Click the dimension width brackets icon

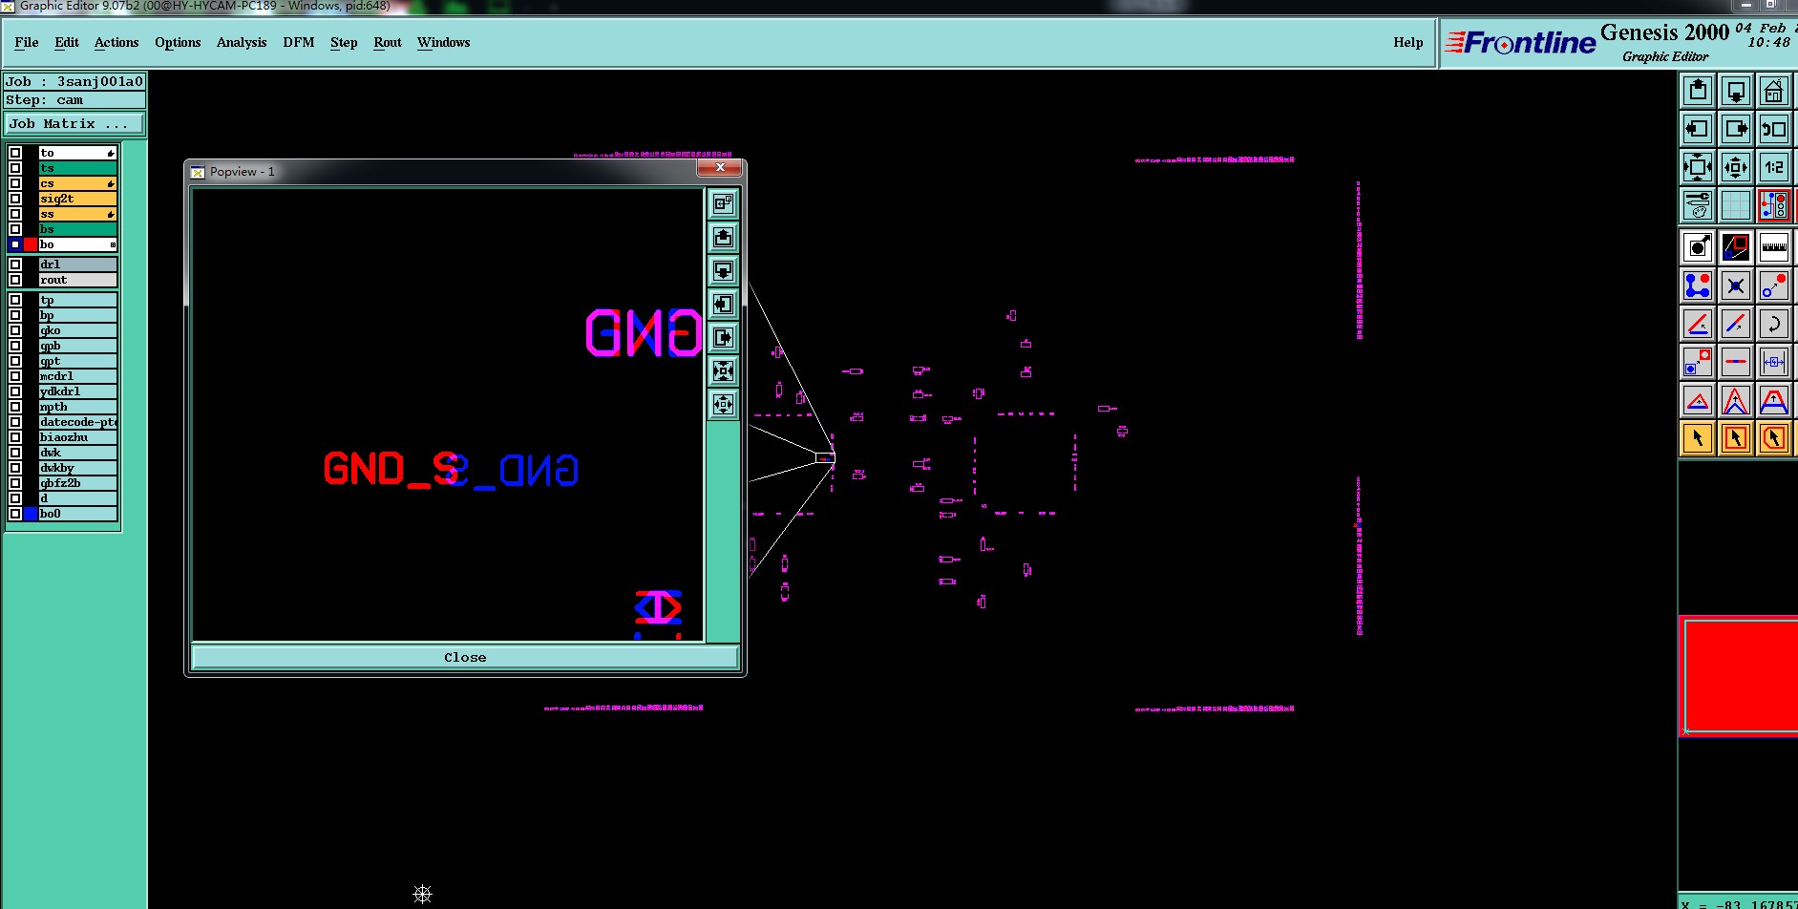coord(1774,362)
